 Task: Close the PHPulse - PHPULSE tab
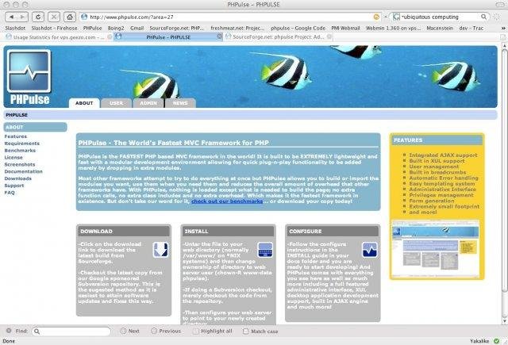click(x=219, y=36)
